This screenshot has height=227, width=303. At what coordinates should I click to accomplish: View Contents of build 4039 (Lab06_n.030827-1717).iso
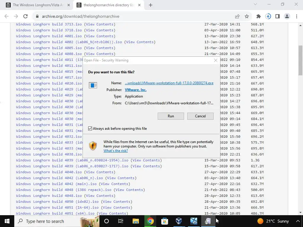pyautogui.click(x=146, y=166)
